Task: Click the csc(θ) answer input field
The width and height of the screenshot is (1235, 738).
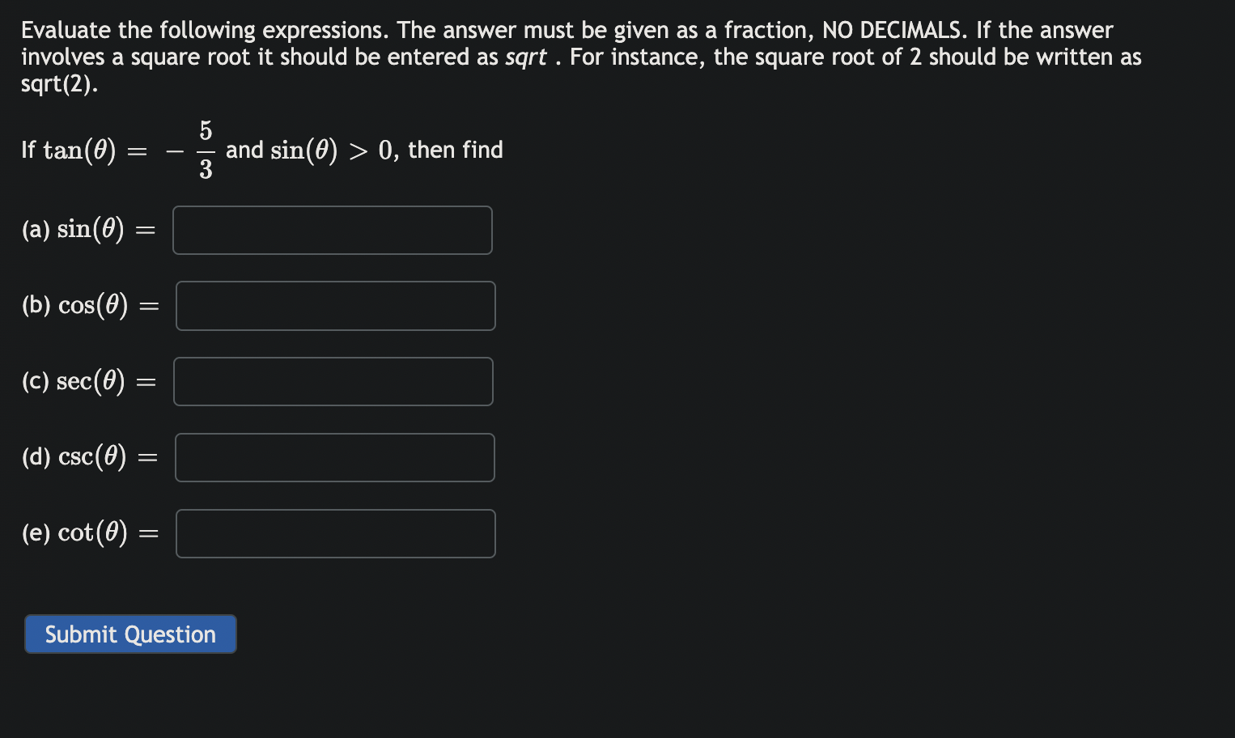Action: (334, 457)
